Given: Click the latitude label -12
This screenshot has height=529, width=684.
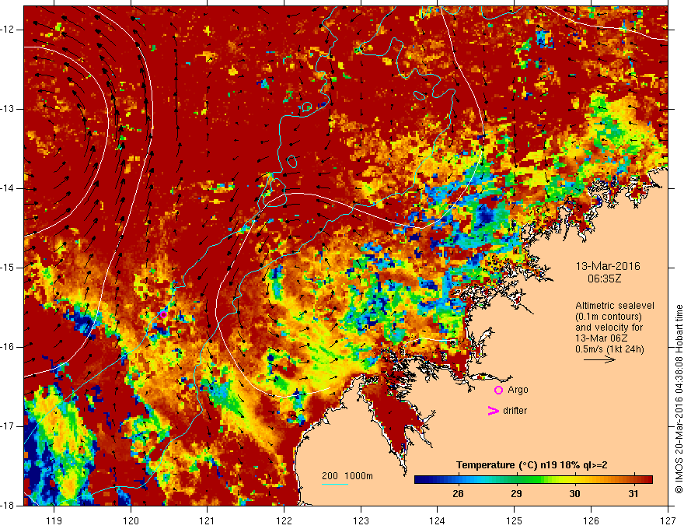Looking at the screenshot, I should click(8, 30).
